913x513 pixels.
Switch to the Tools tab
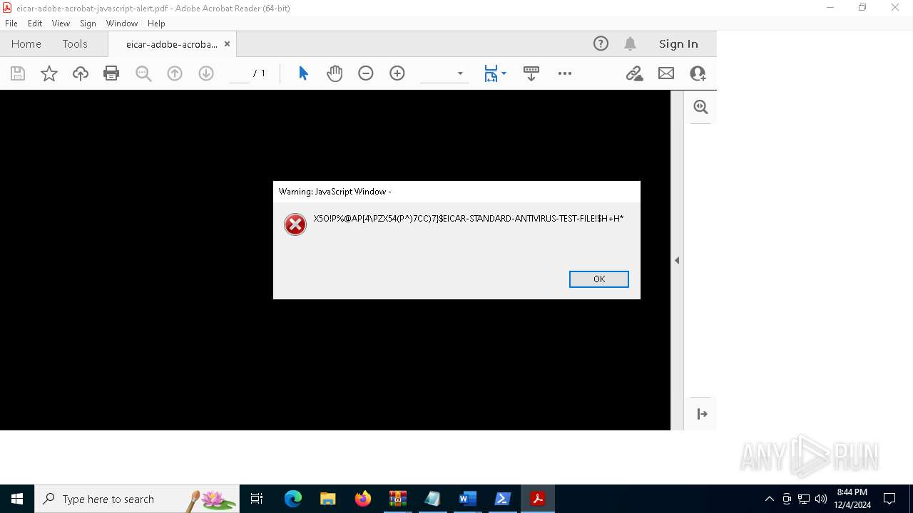[x=75, y=43]
